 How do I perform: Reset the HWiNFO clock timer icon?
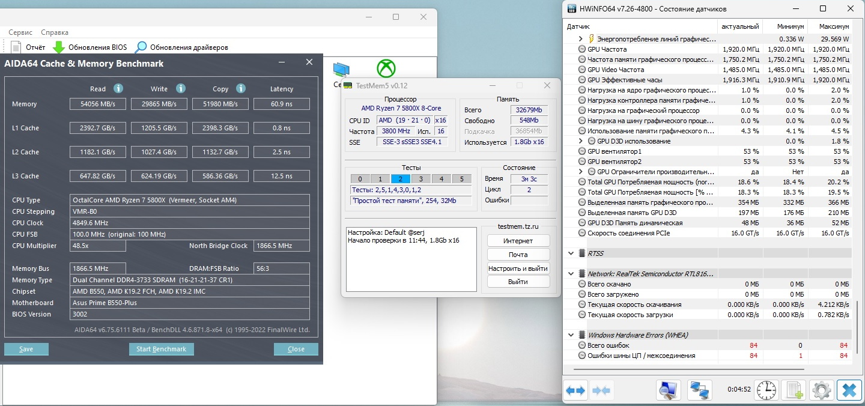pos(766,390)
